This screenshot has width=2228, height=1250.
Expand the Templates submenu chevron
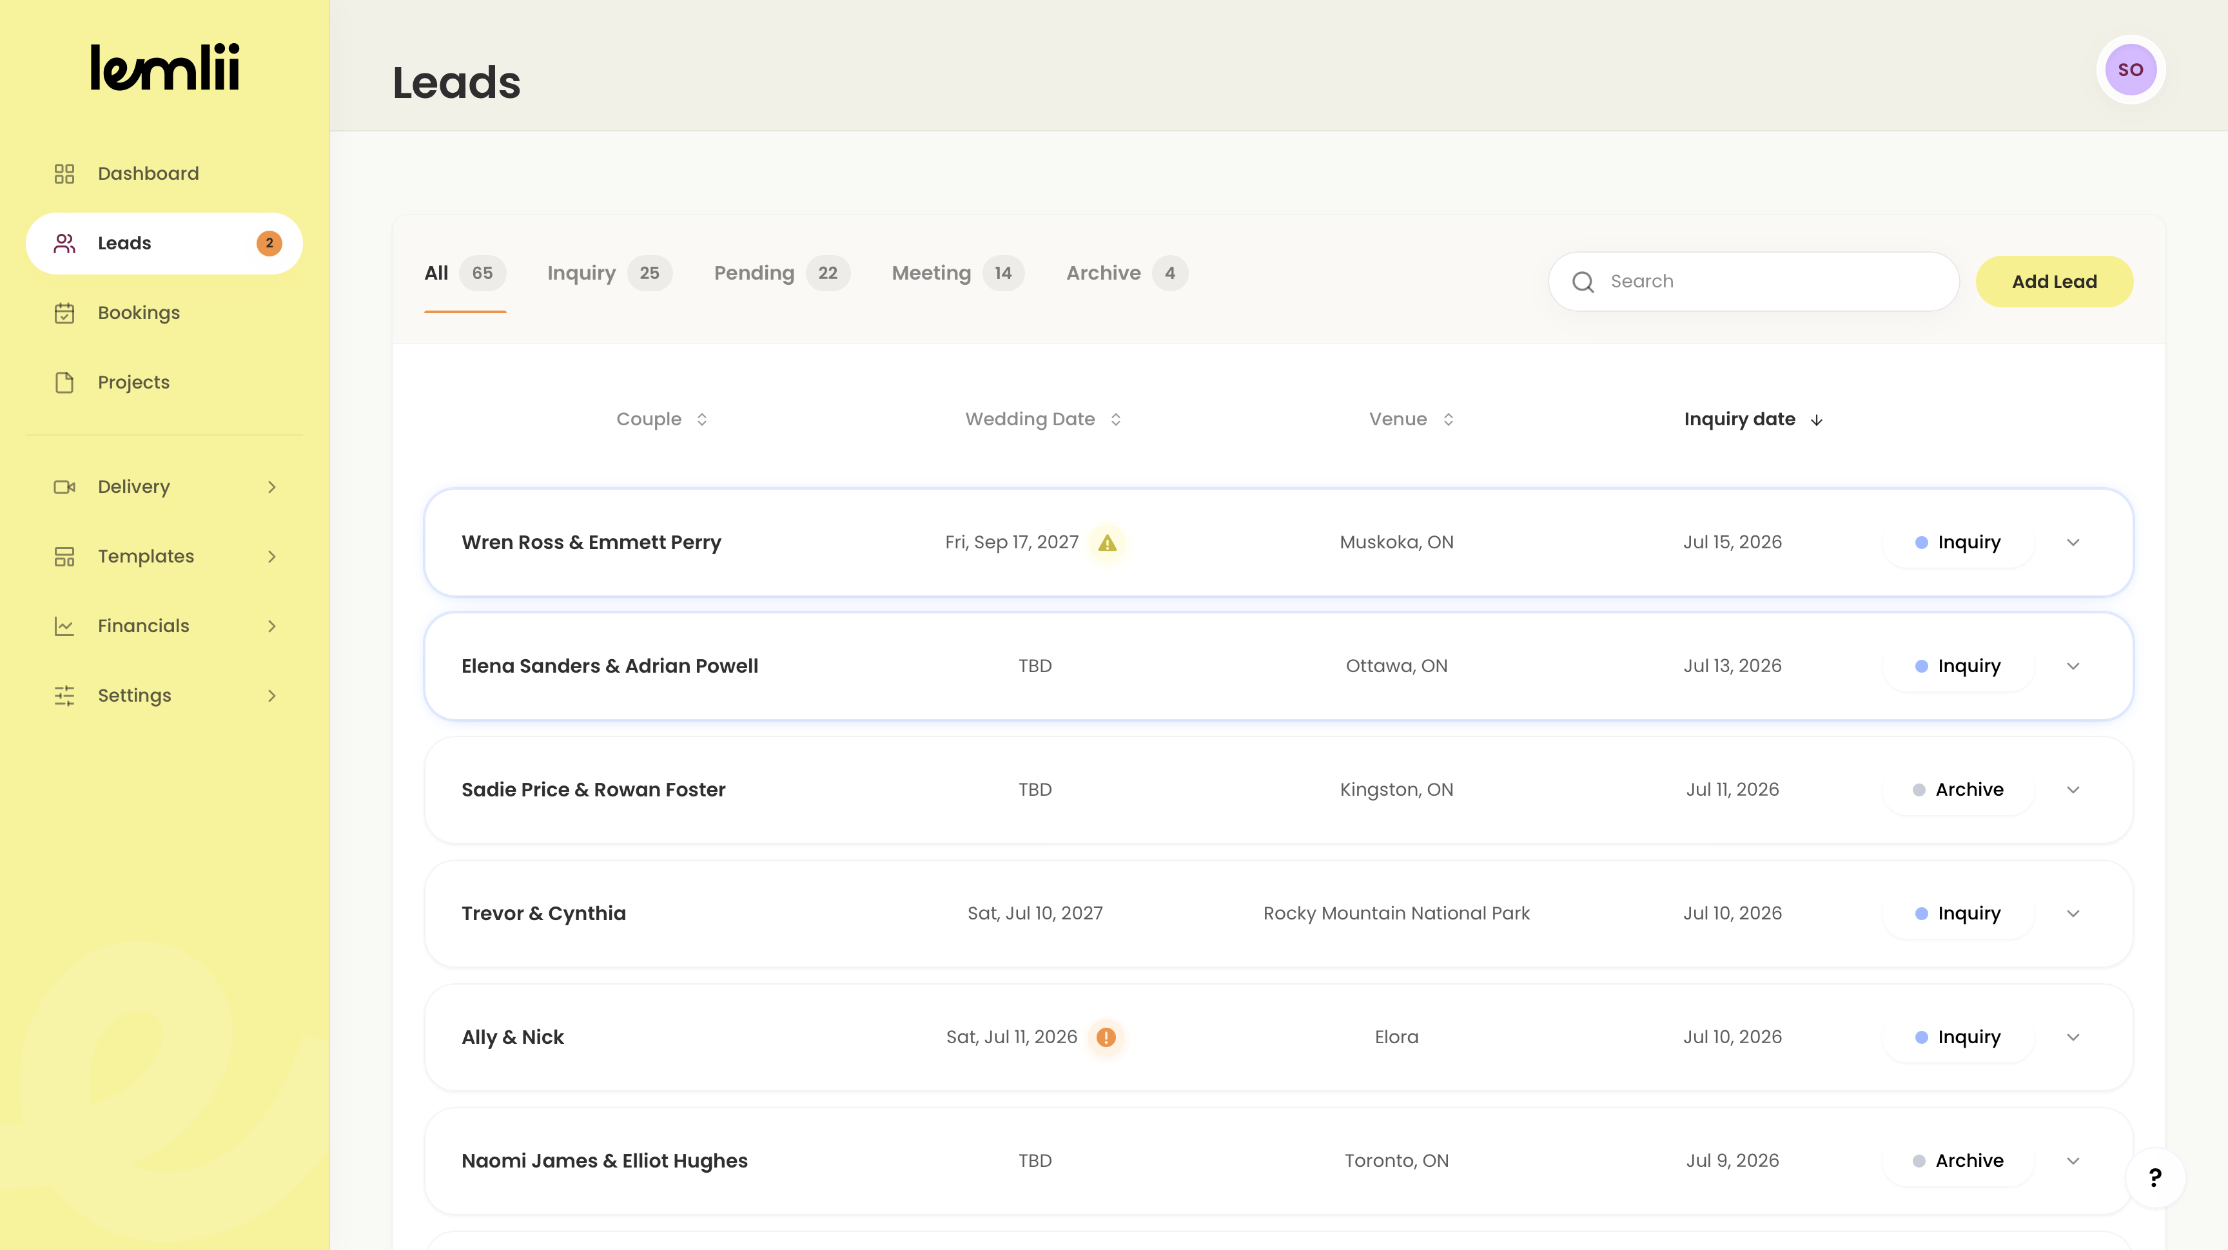click(271, 557)
